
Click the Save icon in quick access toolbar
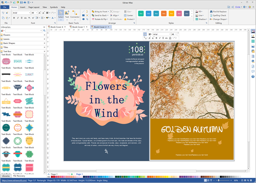tap(21, 2)
